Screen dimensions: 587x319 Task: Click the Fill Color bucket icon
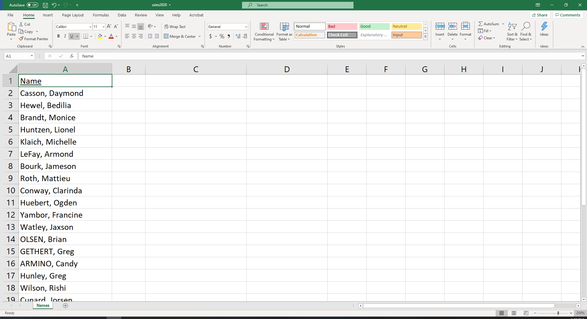click(100, 36)
